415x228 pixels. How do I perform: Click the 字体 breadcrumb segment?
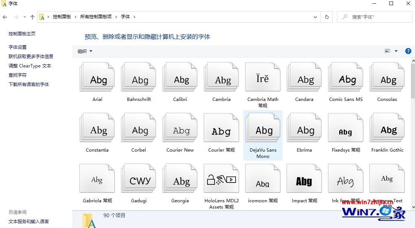point(125,17)
